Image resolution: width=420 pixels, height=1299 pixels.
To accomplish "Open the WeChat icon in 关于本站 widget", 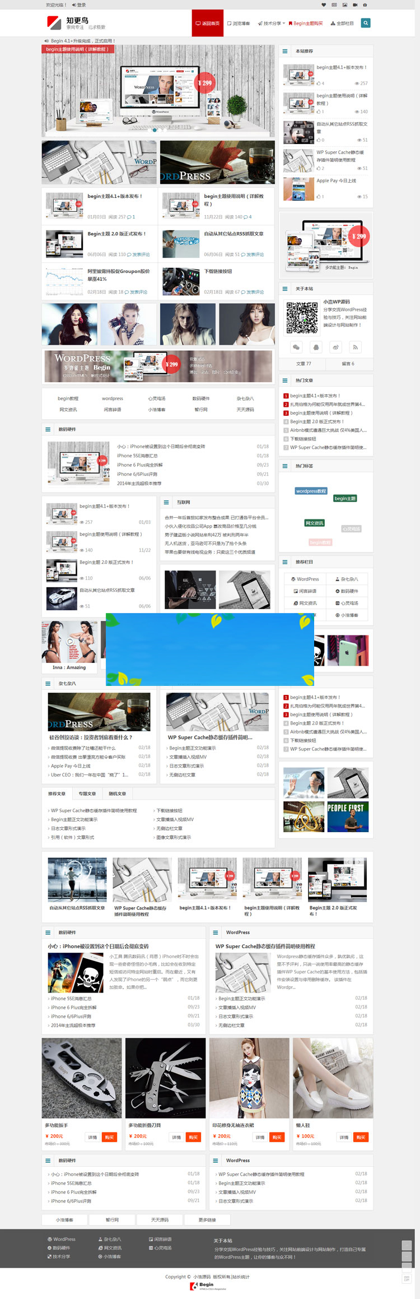I will click(296, 347).
